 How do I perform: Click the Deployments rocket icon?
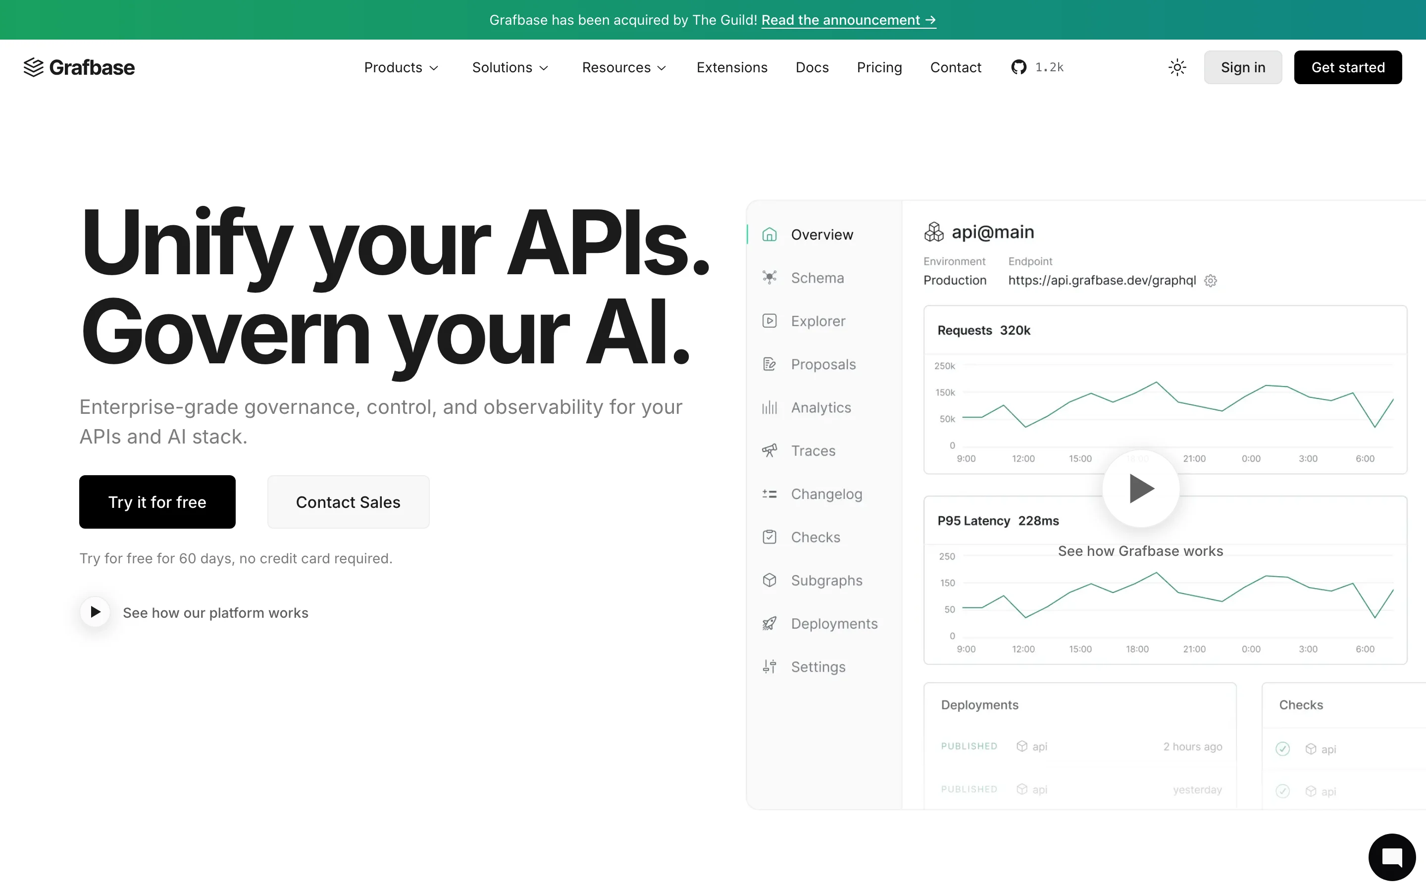tap(769, 624)
